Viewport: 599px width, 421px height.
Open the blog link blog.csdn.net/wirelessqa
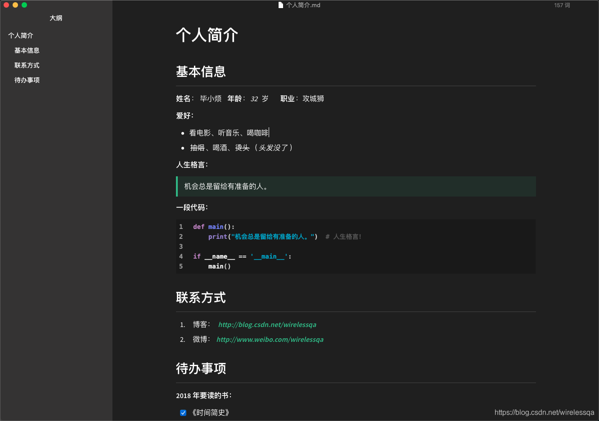click(x=267, y=324)
